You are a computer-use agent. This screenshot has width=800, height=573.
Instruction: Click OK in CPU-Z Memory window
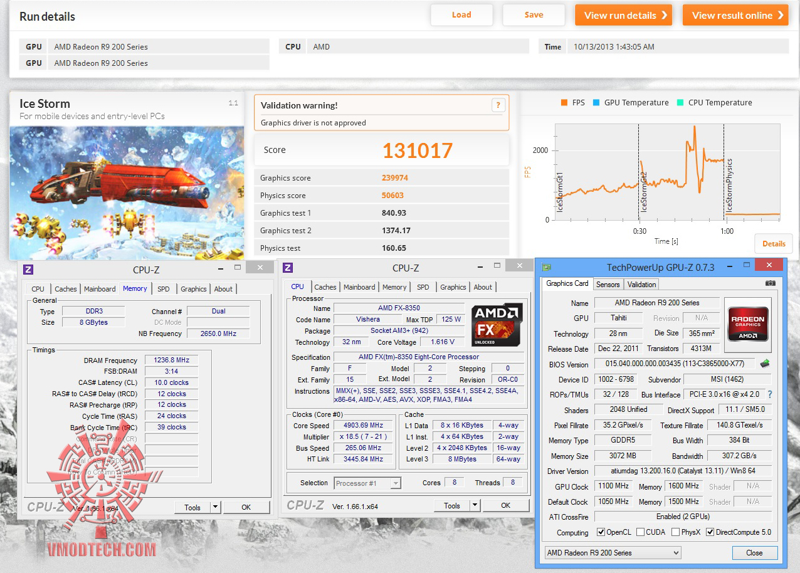246,507
